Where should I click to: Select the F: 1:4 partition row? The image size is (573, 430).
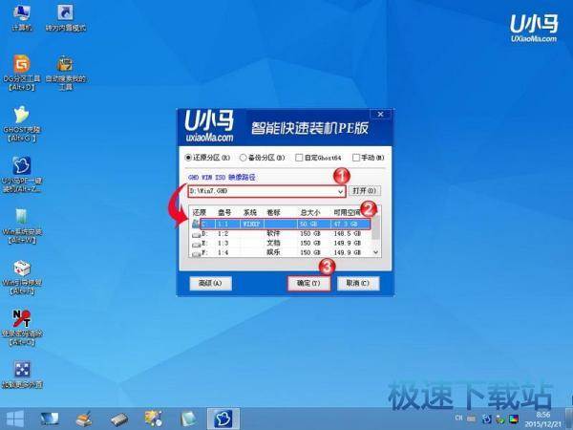pyautogui.click(x=282, y=252)
